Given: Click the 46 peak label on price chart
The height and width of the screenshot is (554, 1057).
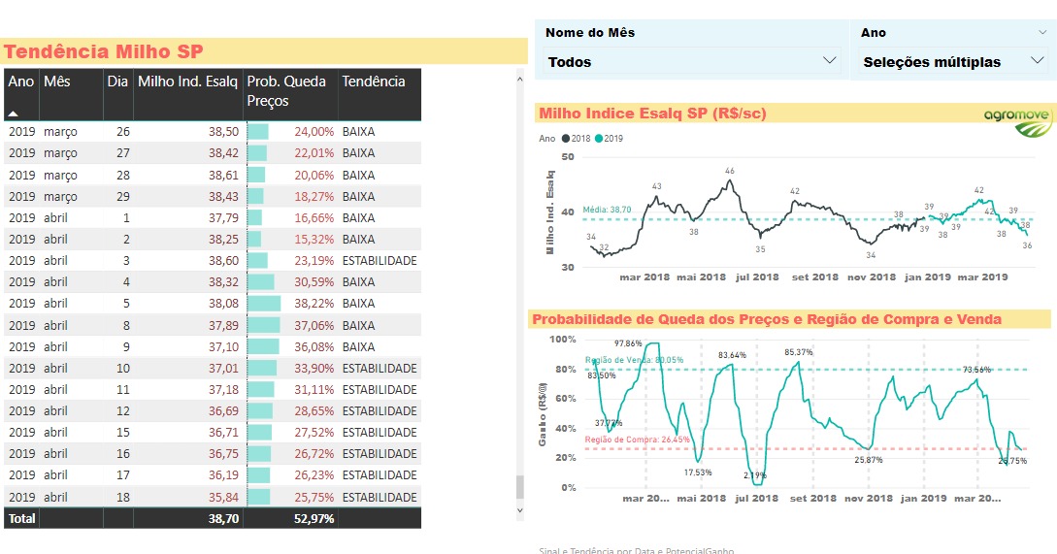Looking at the screenshot, I should pyautogui.click(x=729, y=171).
